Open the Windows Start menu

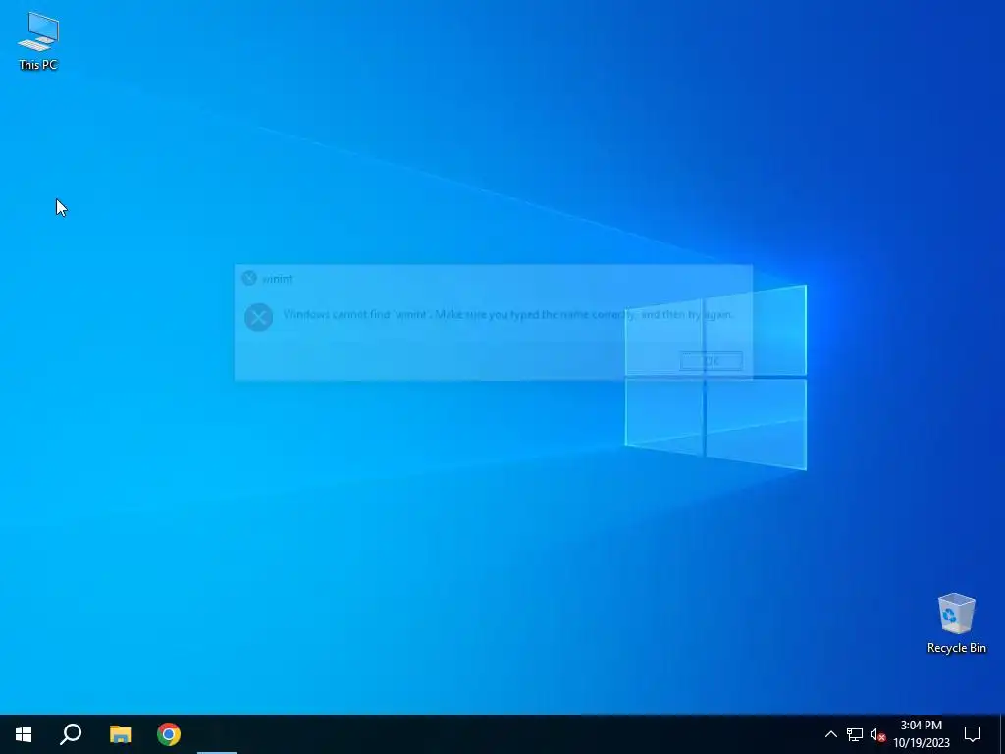(x=24, y=734)
